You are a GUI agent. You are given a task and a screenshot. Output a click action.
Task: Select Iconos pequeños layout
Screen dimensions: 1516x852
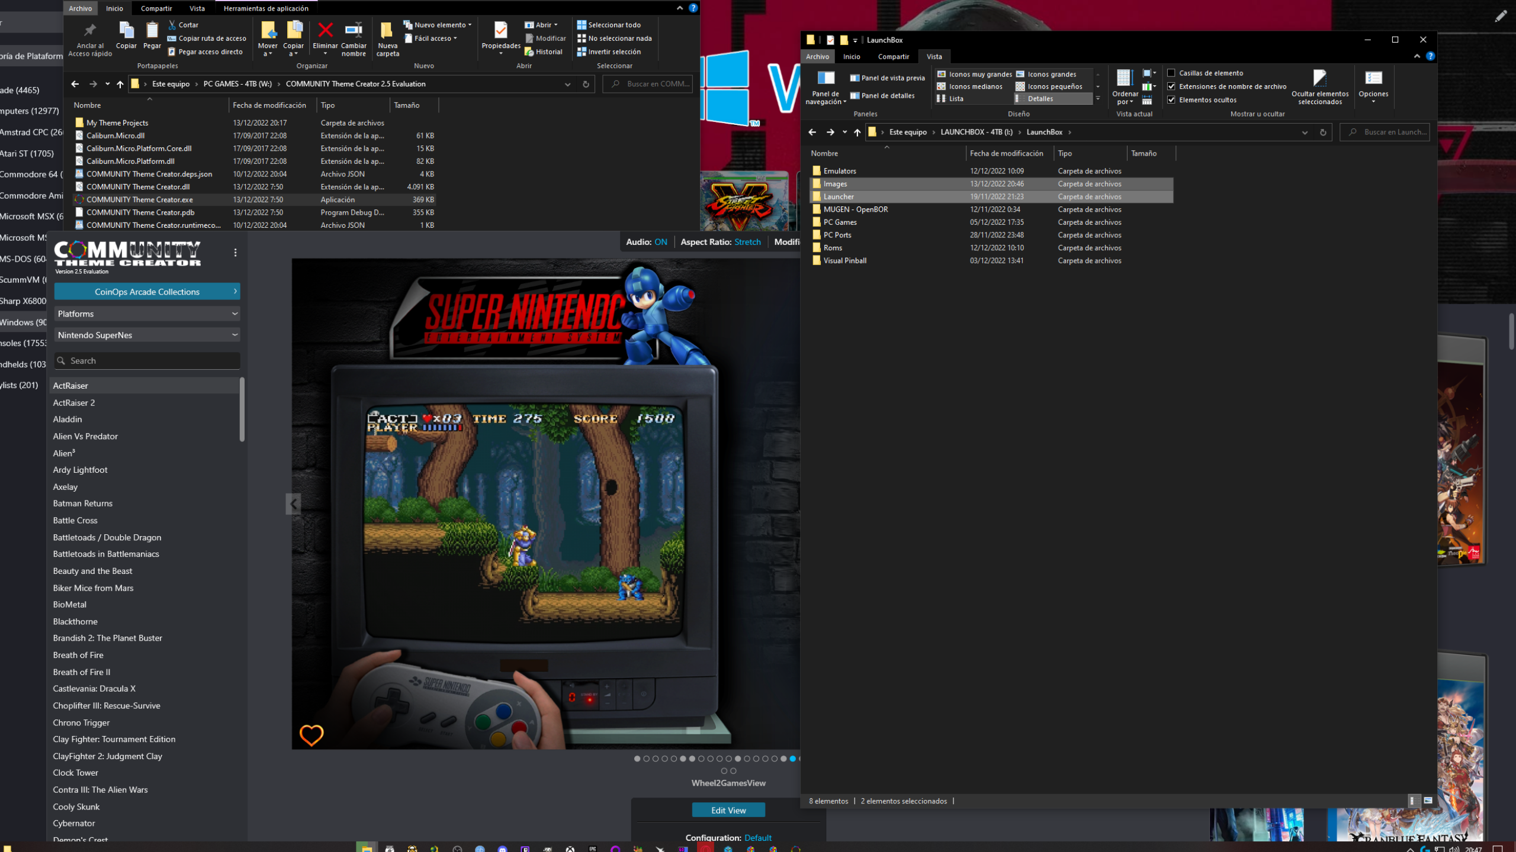(1049, 86)
